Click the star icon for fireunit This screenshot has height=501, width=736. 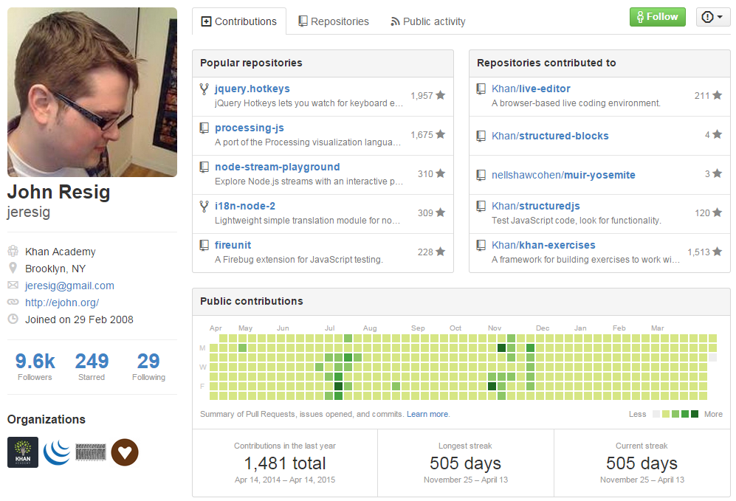pyautogui.click(x=440, y=252)
